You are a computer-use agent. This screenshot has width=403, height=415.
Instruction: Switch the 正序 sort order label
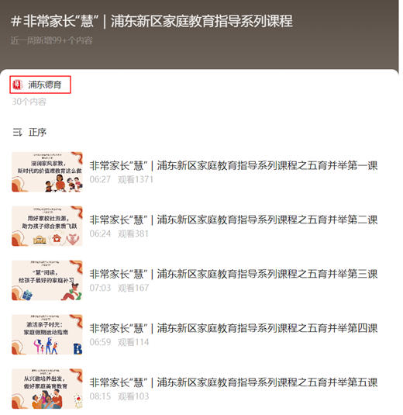coord(37,132)
